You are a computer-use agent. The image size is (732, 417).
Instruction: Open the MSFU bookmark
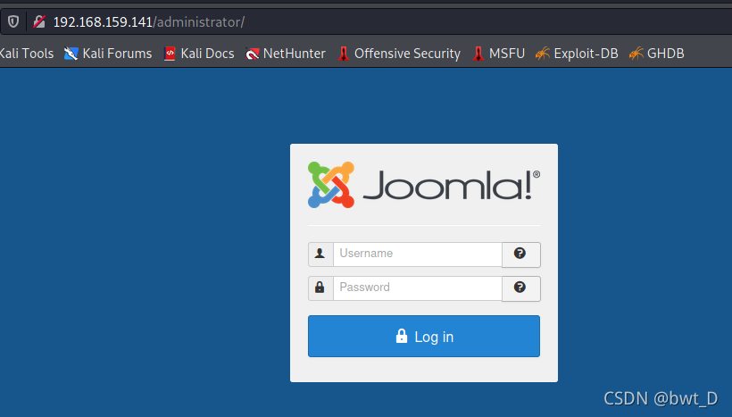(x=499, y=54)
